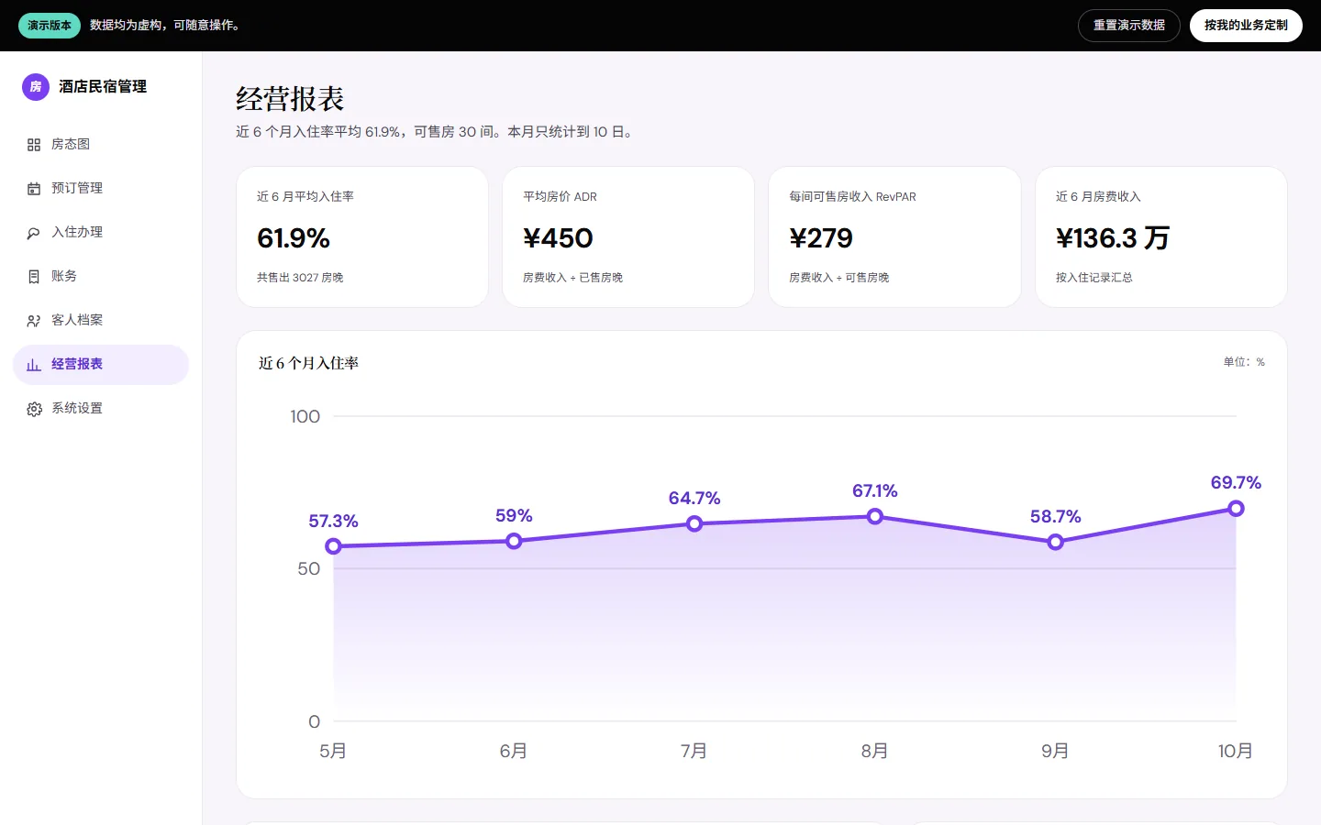Viewport: 1321px width, 825px height.
Task: Open 入住办理 from the sidebar
Action: tap(101, 233)
